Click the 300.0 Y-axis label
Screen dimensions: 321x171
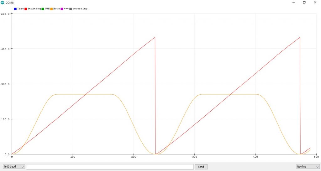5,84
